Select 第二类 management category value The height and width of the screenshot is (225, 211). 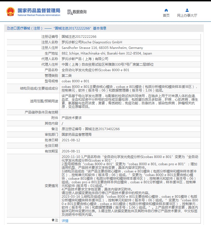coord(67,76)
